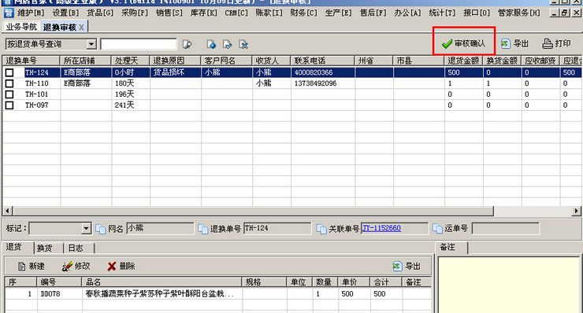The image size is (583, 313).
Task: Open the 库存[K] menu
Action: pyautogui.click(x=204, y=13)
